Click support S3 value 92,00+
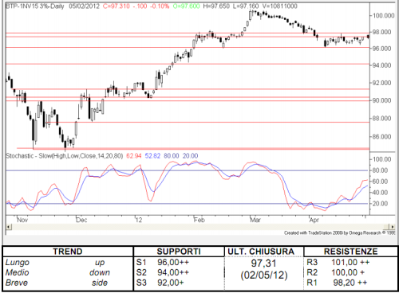 171,283
